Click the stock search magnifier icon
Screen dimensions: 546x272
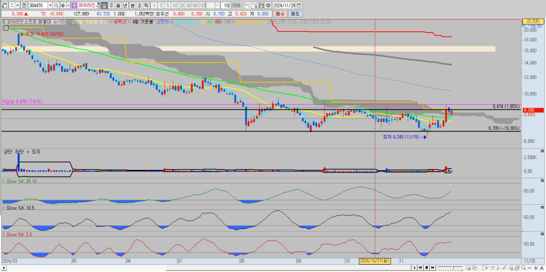point(56,6)
